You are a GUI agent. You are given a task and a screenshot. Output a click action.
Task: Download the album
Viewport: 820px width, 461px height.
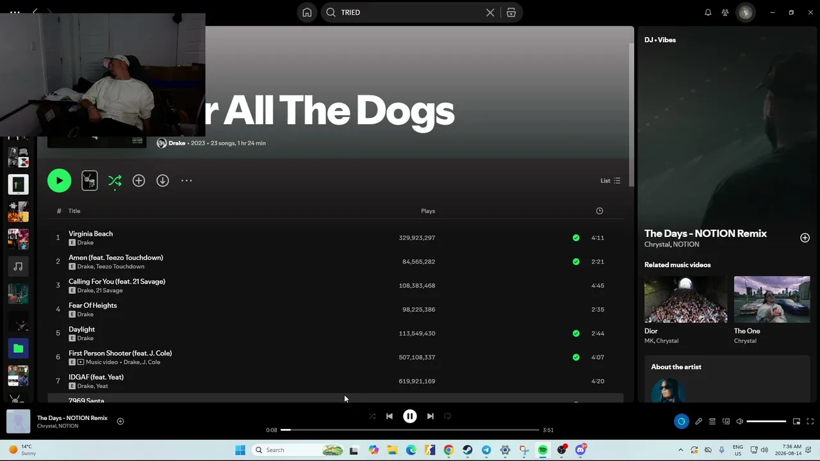pyautogui.click(x=163, y=181)
